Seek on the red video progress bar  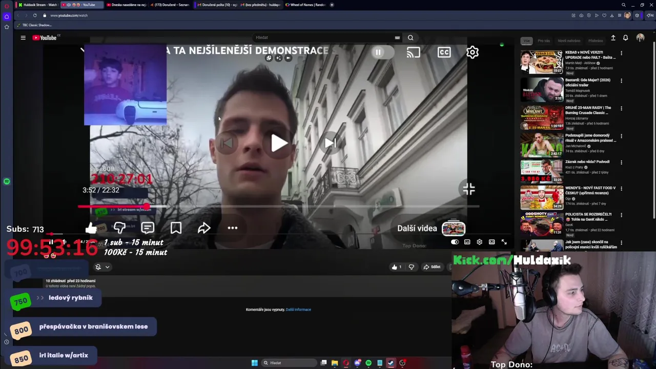click(x=113, y=207)
